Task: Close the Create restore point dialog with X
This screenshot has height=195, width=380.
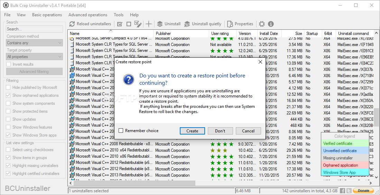Action: tap(260, 62)
